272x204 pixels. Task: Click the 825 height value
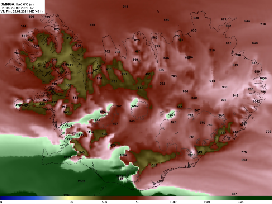[137, 40]
